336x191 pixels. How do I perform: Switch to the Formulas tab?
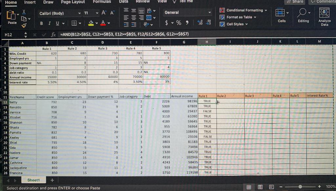pos(102,2)
